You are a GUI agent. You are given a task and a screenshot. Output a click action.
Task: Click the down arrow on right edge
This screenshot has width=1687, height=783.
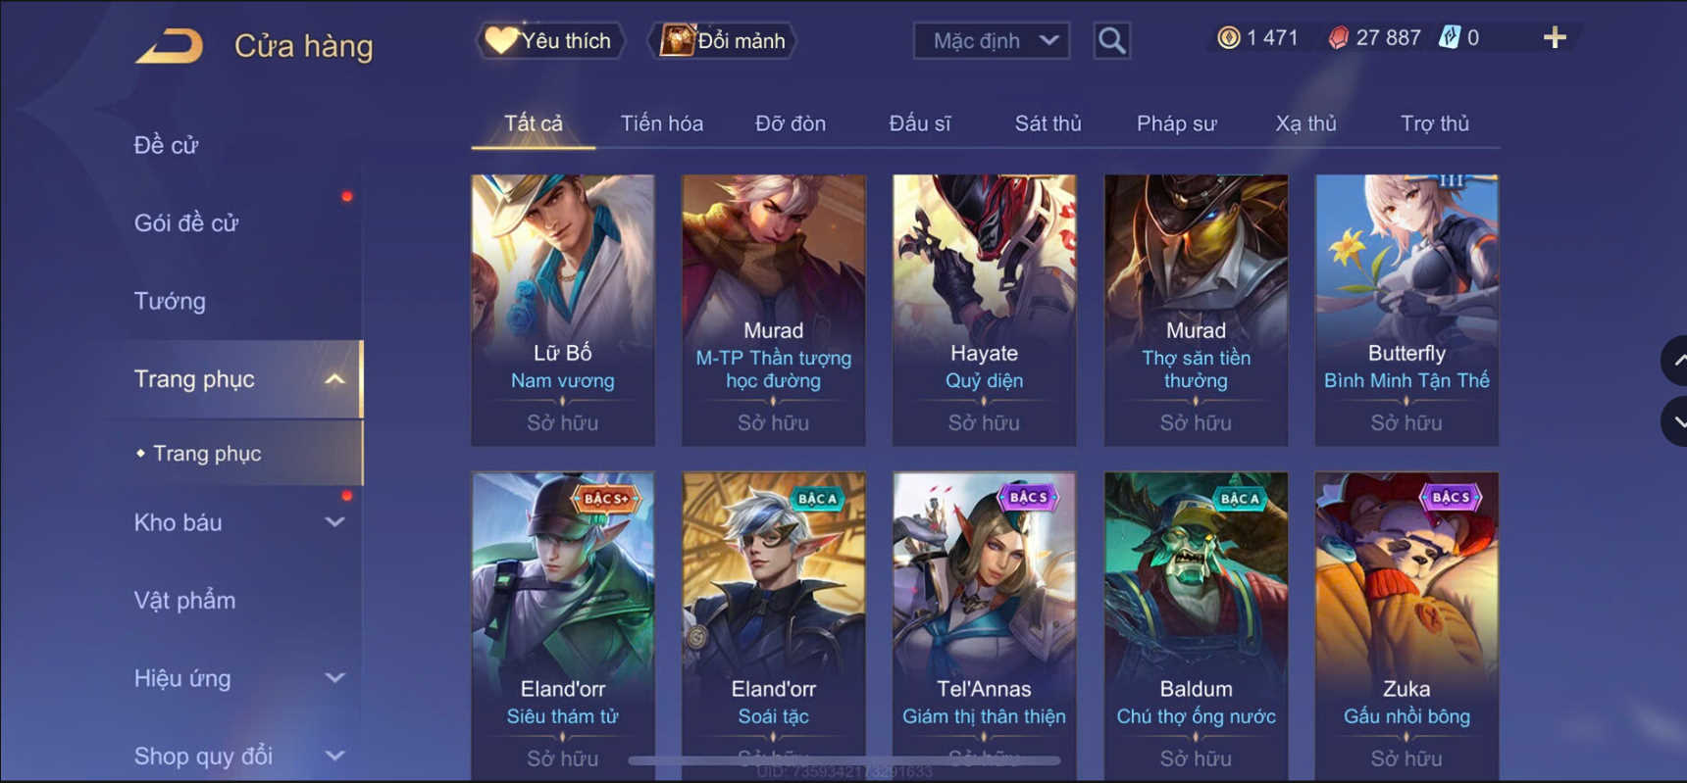pos(1676,422)
